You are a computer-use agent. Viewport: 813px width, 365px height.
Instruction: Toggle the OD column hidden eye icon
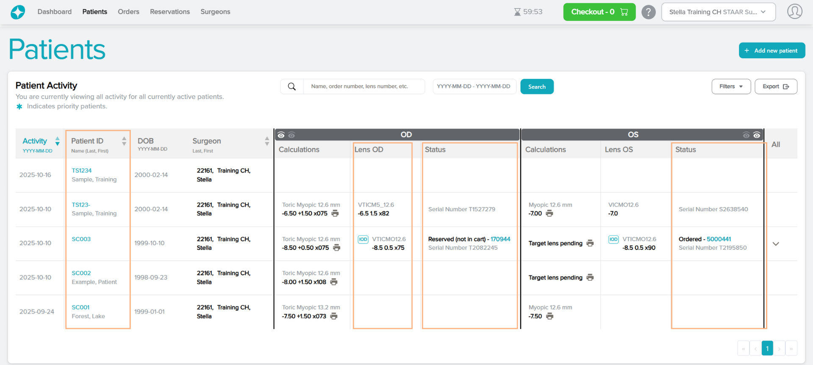[x=291, y=135]
